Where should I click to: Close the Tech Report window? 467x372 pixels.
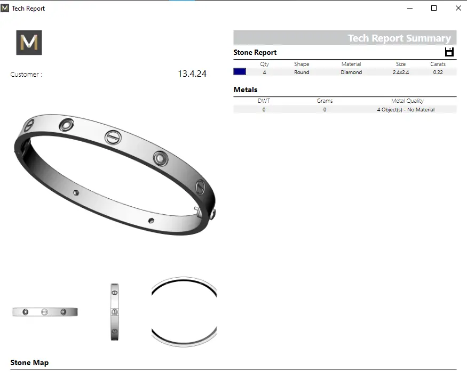(458, 8)
